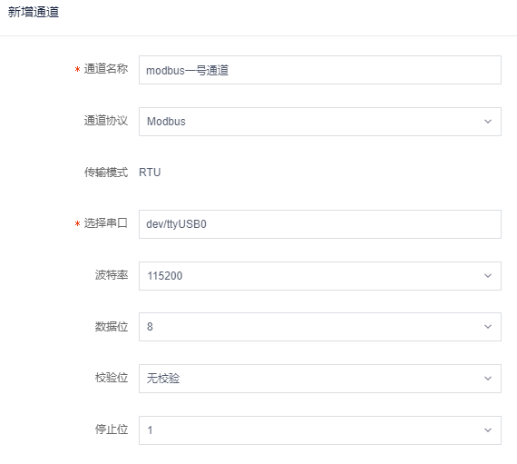Click the chevron arrow in 数据位 field
The height and width of the screenshot is (464, 517).
coord(488,327)
